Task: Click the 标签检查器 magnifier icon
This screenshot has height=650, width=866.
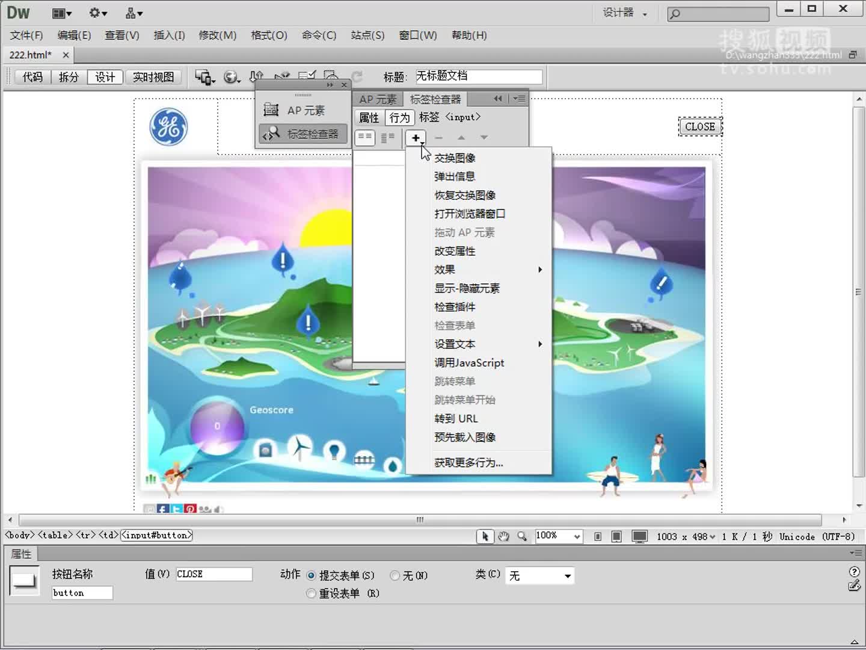Action: point(271,133)
